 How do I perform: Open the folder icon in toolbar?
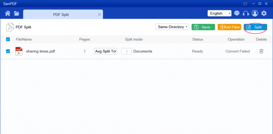(17, 13)
